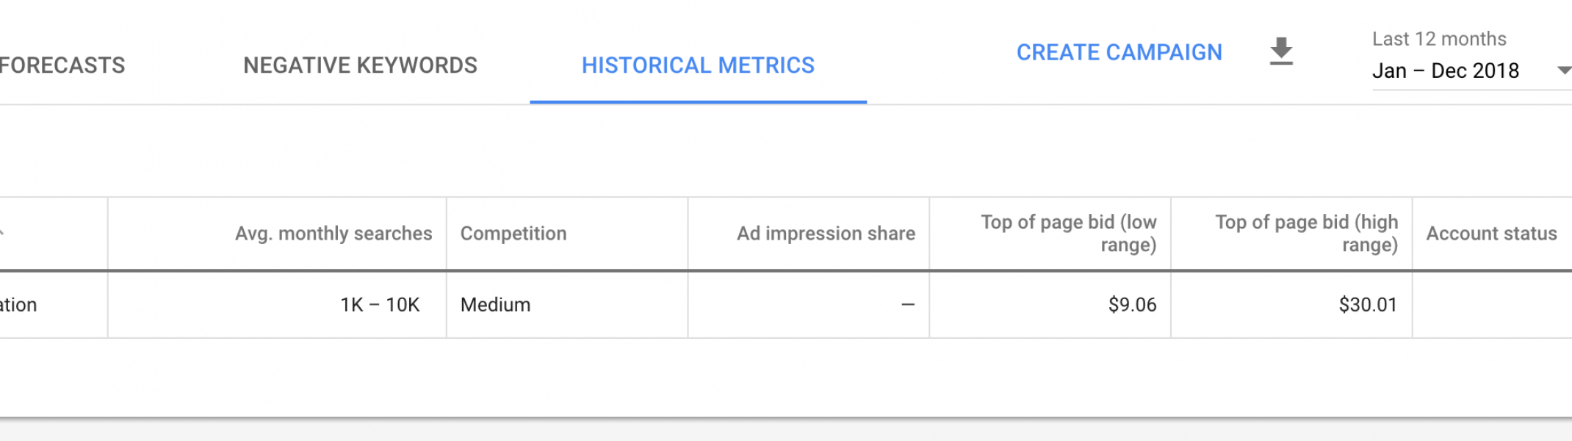Sort by the Competition column header
Image resolution: width=1572 pixels, height=441 pixels.
click(x=513, y=234)
